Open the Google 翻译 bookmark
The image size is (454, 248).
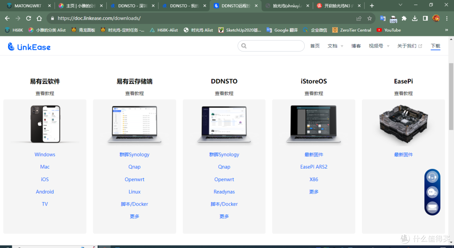click(282, 30)
